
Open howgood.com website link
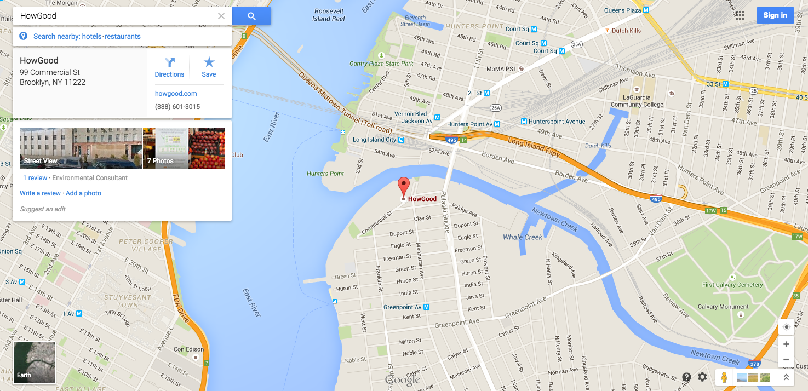(x=176, y=94)
